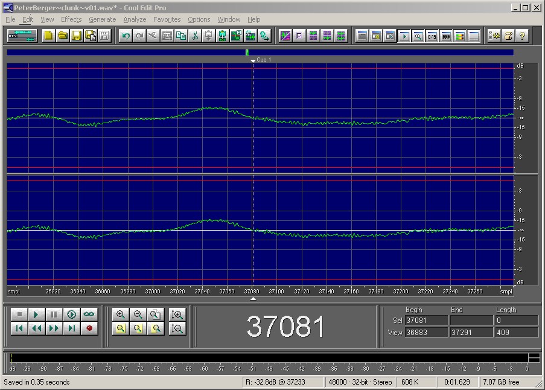Click the Mix Paste toolbar icon

[223, 36]
